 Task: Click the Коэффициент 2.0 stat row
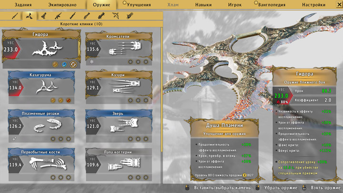313,100
